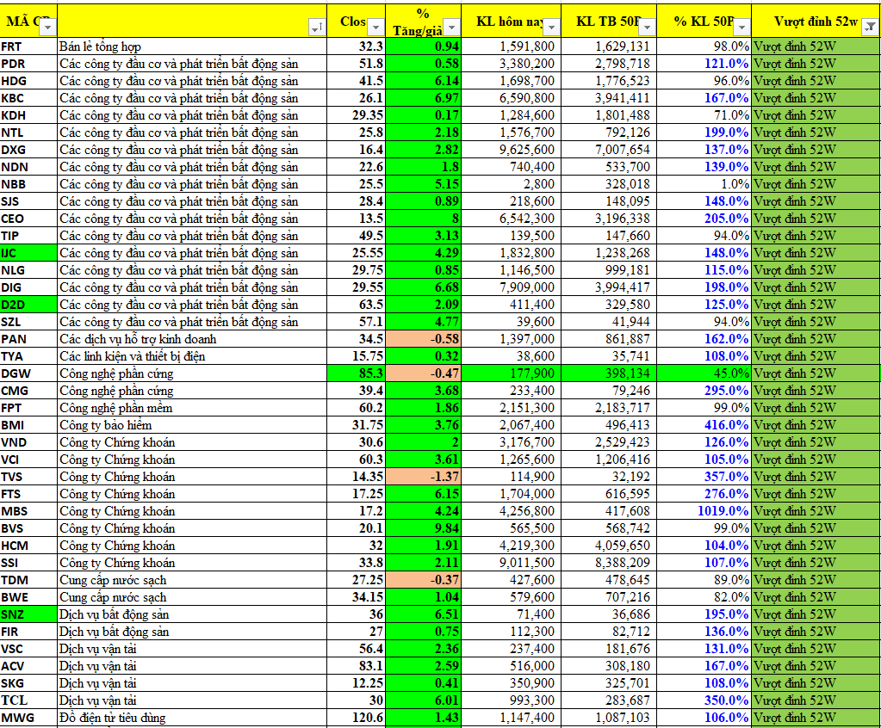Open the KL hôm nay filter arrow

point(550,28)
